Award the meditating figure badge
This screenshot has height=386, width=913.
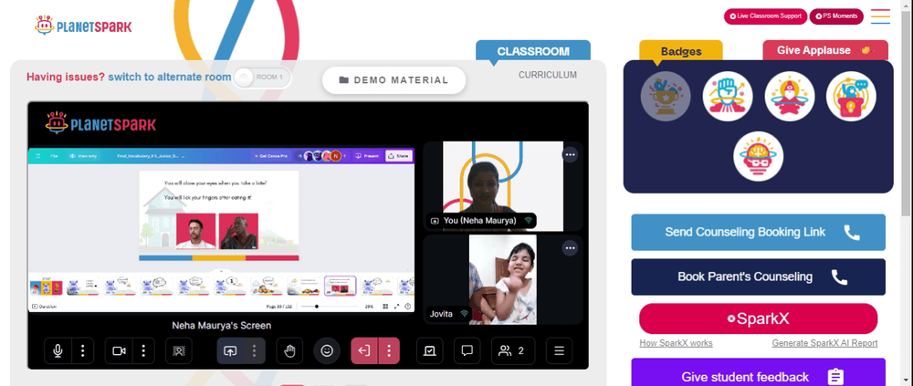[x=790, y=96]
